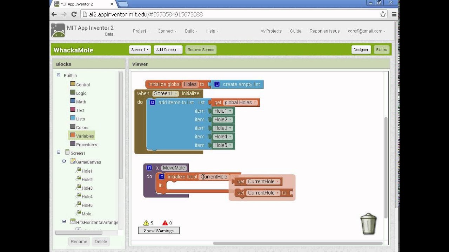Click the Text blocks category icon

click(x=73, y=110)
